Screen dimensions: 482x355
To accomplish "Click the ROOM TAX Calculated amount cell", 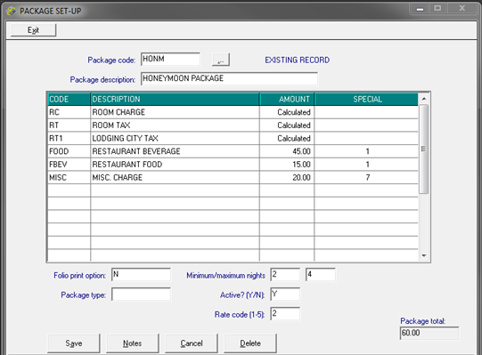I will (x=287, y=125).
